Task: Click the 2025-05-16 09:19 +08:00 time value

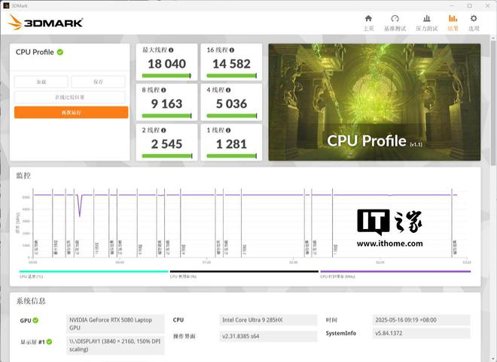Action: coord(421,320)
